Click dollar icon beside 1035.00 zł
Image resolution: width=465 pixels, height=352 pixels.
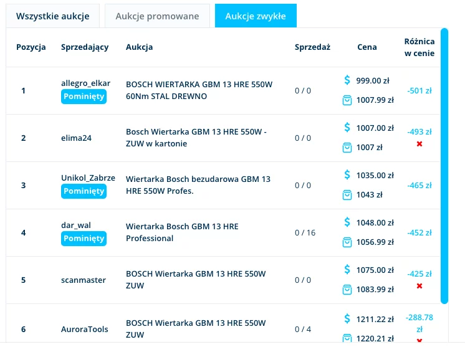pyautogui.click(x=347, y=175)
